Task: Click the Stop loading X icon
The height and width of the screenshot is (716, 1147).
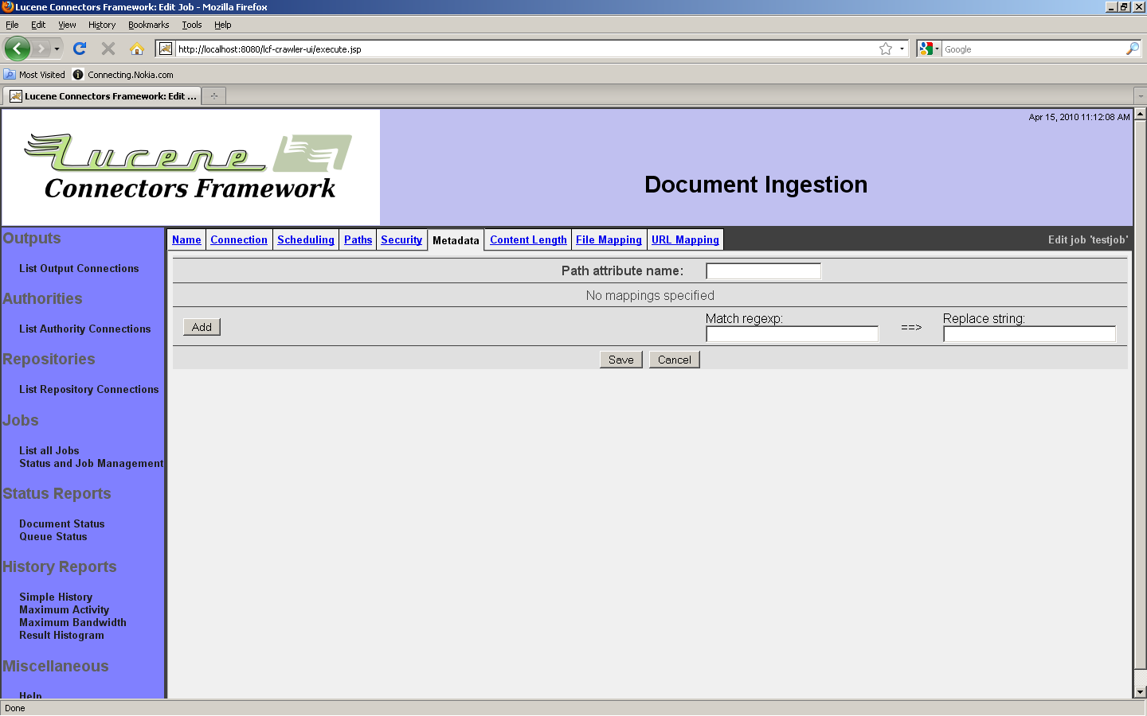Action: point(108,49)
